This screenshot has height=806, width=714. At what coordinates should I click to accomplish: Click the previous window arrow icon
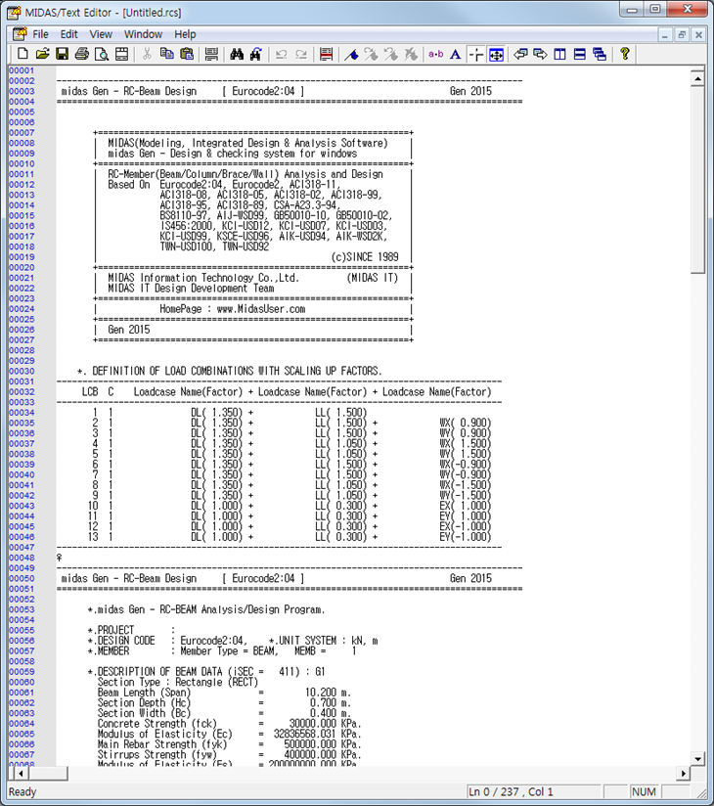point(520,54)
